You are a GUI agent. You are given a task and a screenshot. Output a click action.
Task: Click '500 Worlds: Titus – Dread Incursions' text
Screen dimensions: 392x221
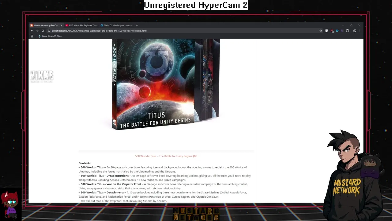point(105,176)
